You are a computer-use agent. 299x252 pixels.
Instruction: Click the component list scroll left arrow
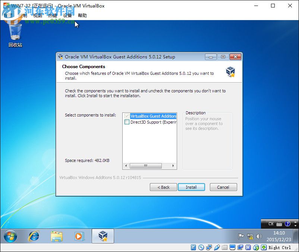(126, 166)
